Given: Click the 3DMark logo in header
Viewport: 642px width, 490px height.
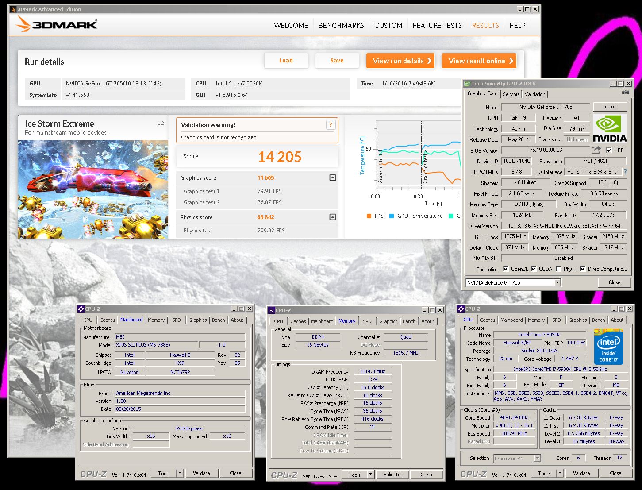Looking at the screenshot, I should (x=57, y=25).
